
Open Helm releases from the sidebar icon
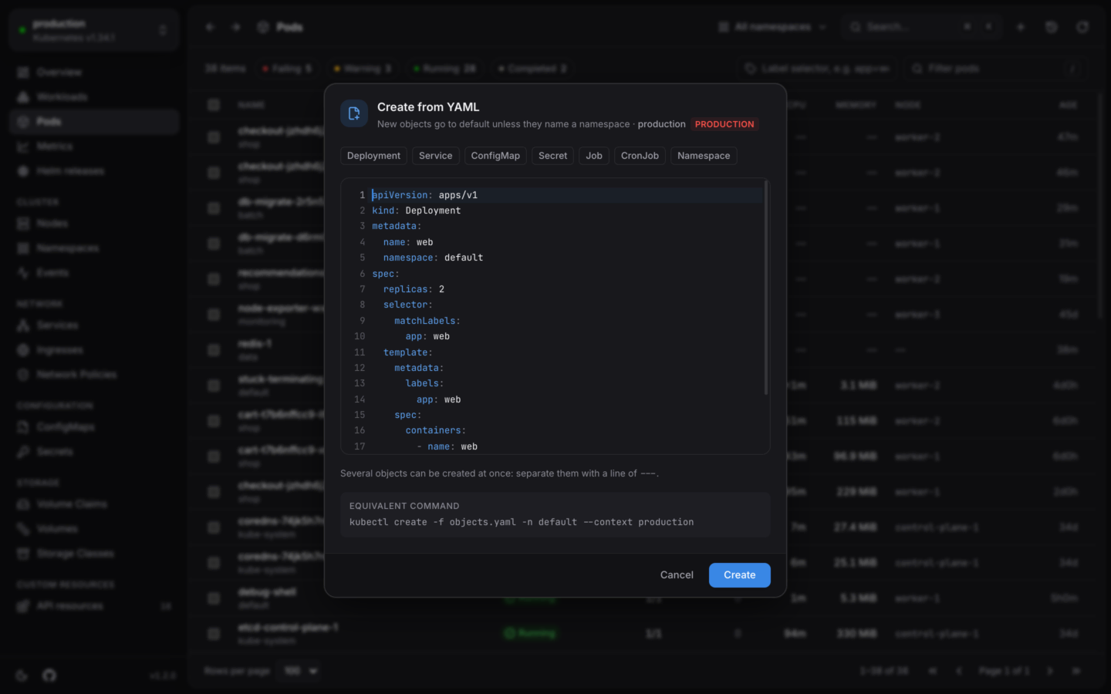pos(23,171)
